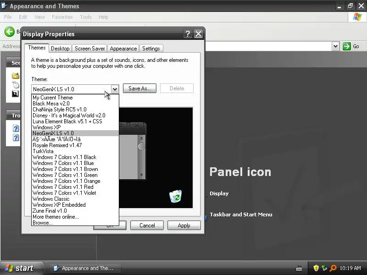Click the orange magnifier tray icon
The image size is (367, 275).
coord(333,268)
